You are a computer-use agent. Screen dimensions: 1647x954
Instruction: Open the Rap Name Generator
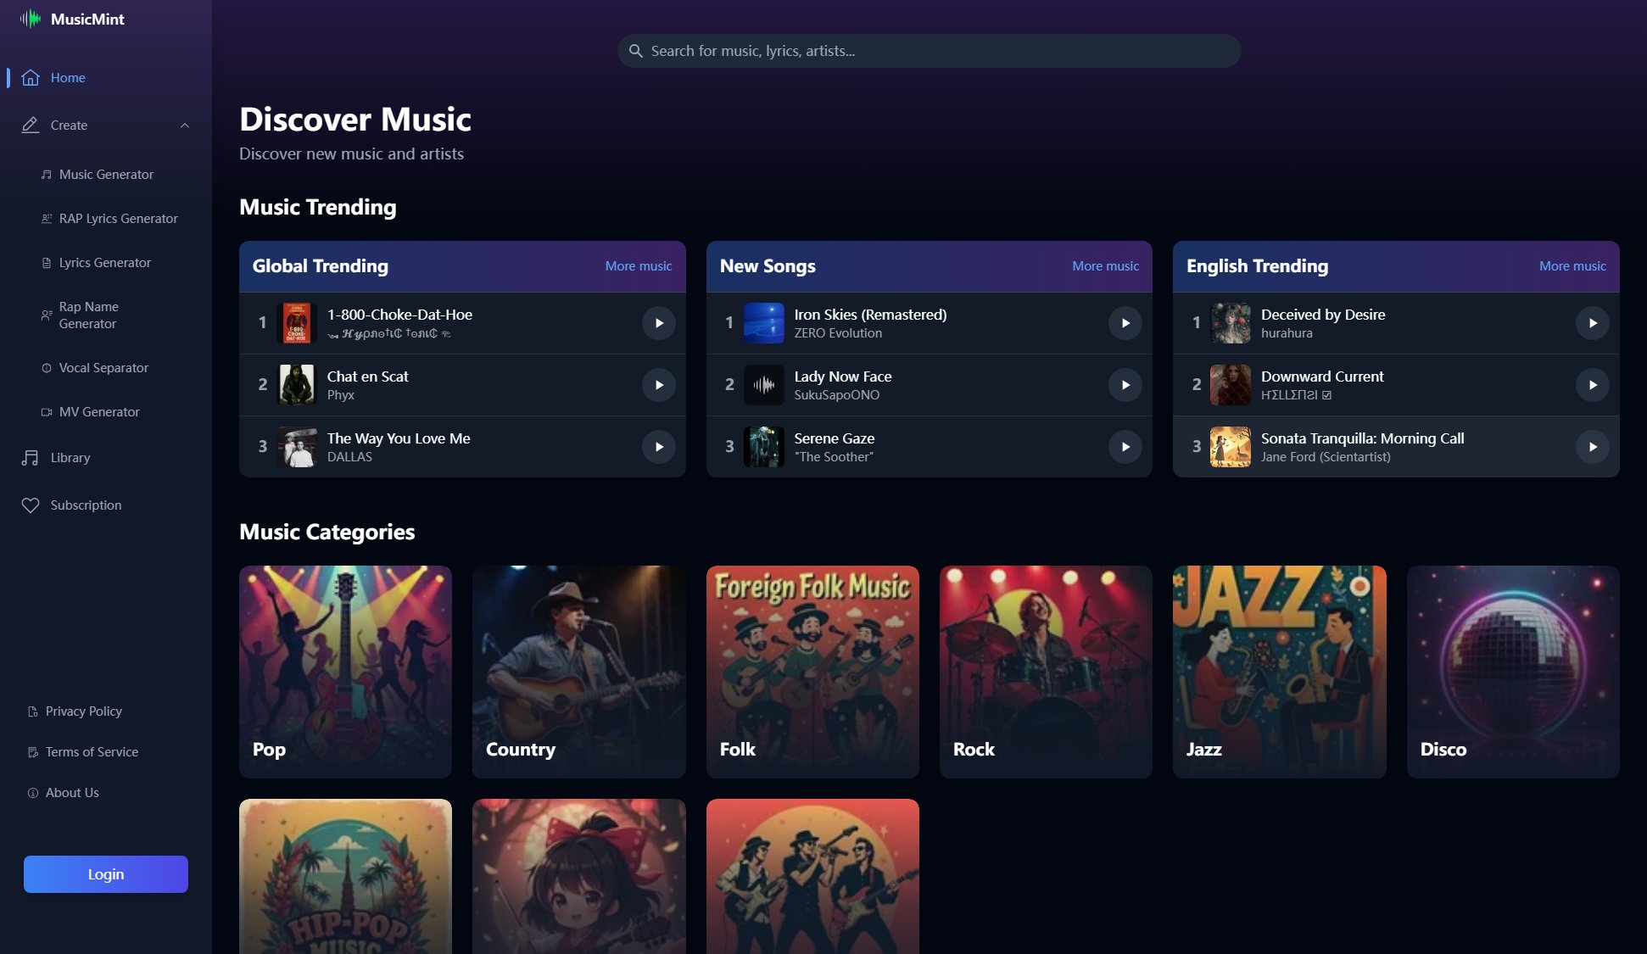93,315
